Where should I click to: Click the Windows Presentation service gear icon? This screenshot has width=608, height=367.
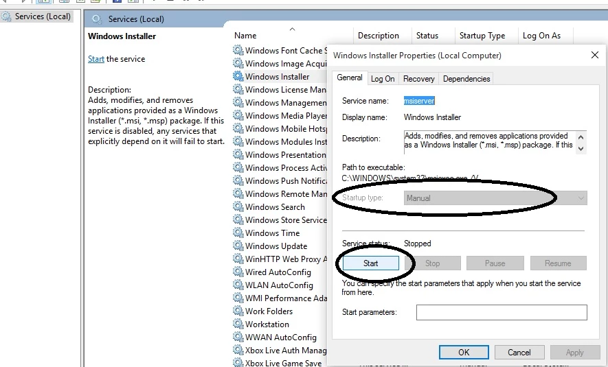[x=238, y=154]
